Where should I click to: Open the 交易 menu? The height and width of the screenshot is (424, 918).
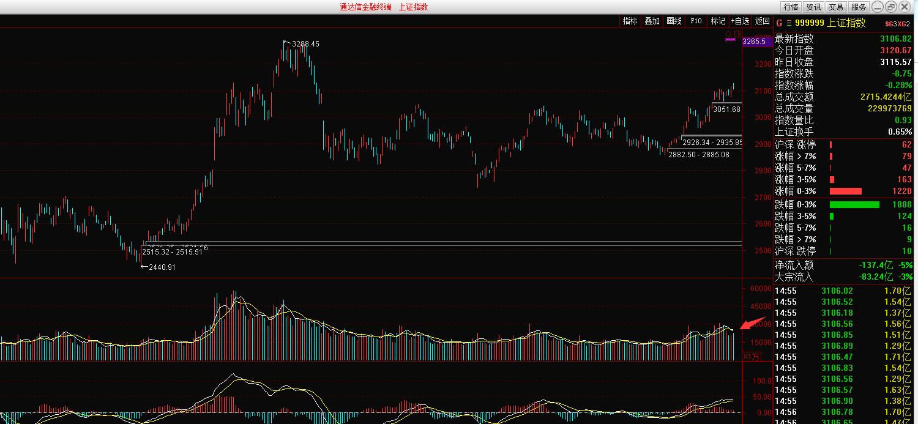tap(836, 7)
